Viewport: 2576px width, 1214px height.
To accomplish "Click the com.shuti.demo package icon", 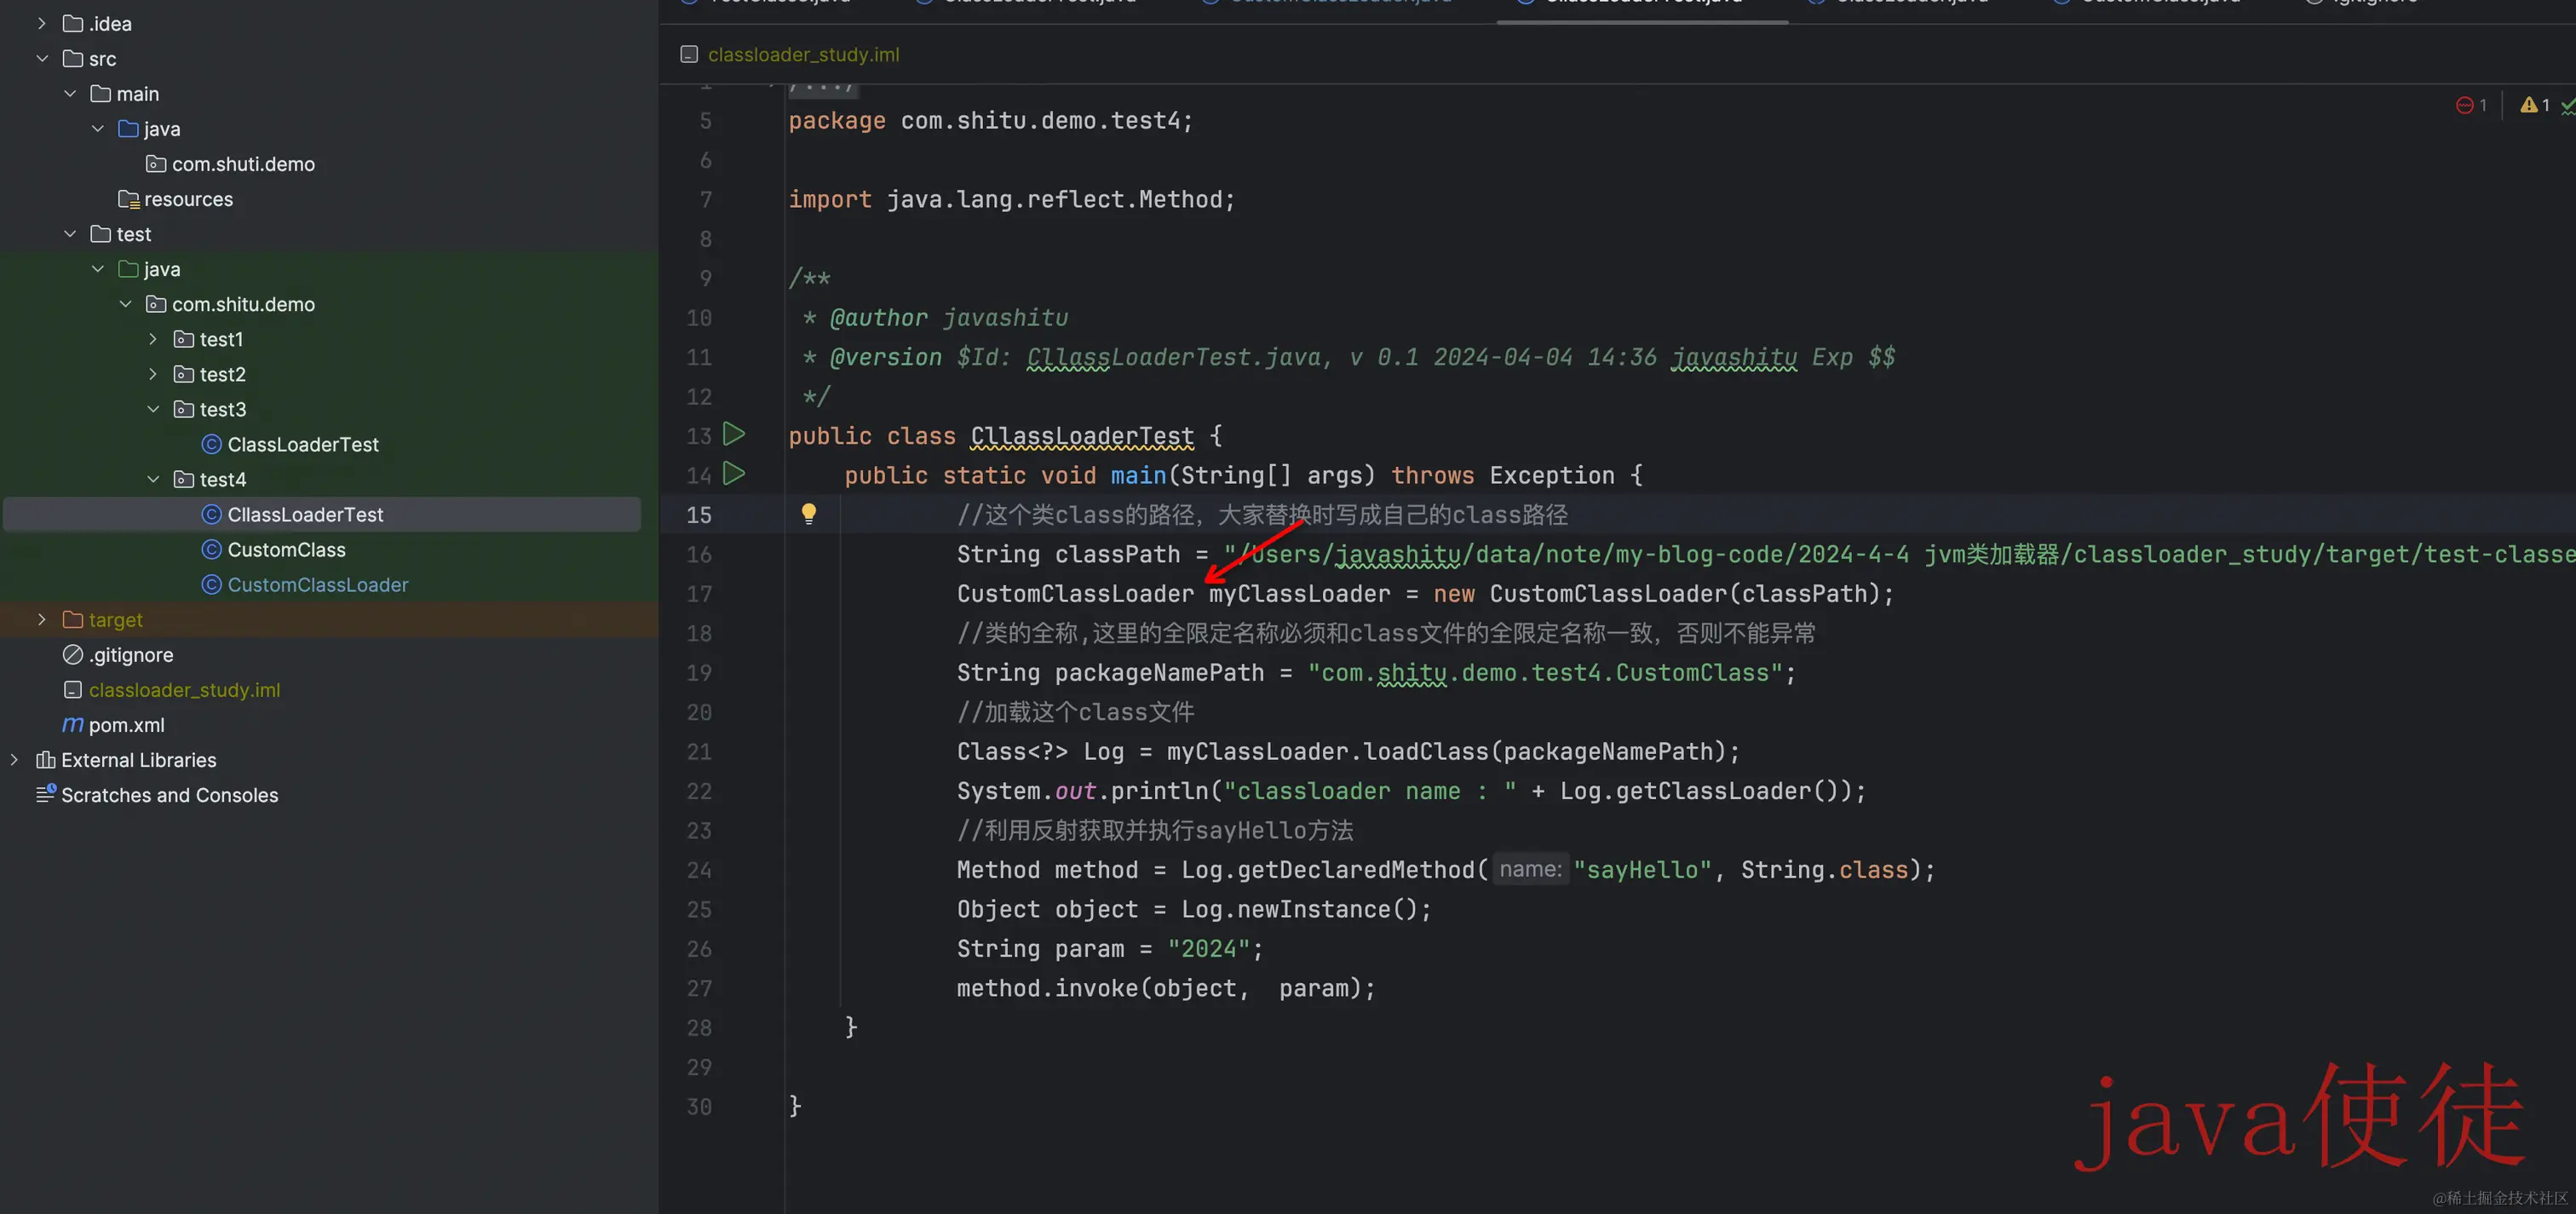I will pyautogui.click(x=156, y=163).
